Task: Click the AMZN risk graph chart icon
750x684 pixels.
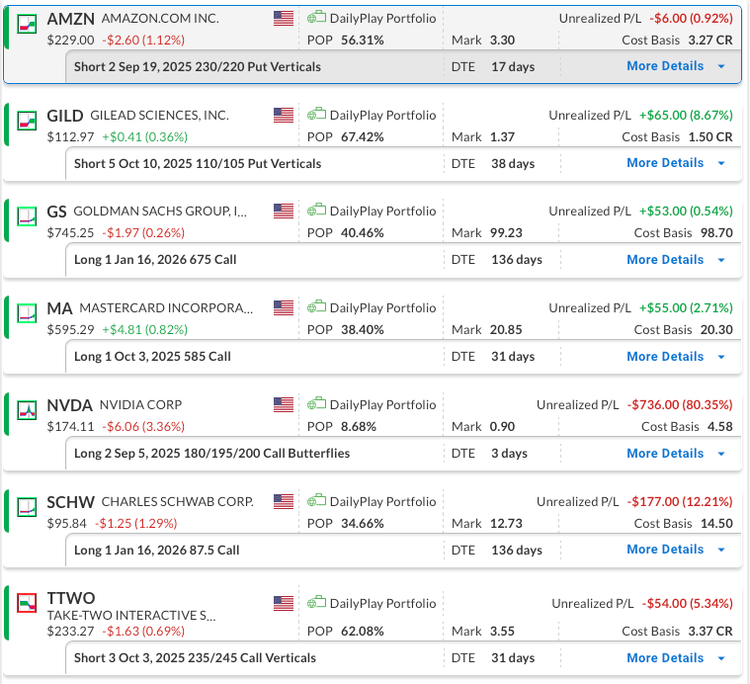Action: pyautogui.click(x=27, y=24)
